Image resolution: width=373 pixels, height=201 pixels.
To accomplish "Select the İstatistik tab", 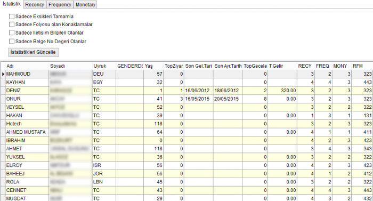I will (x=12, y=4).
